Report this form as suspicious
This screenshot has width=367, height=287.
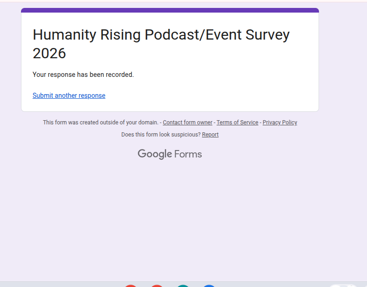click(210, 135)
